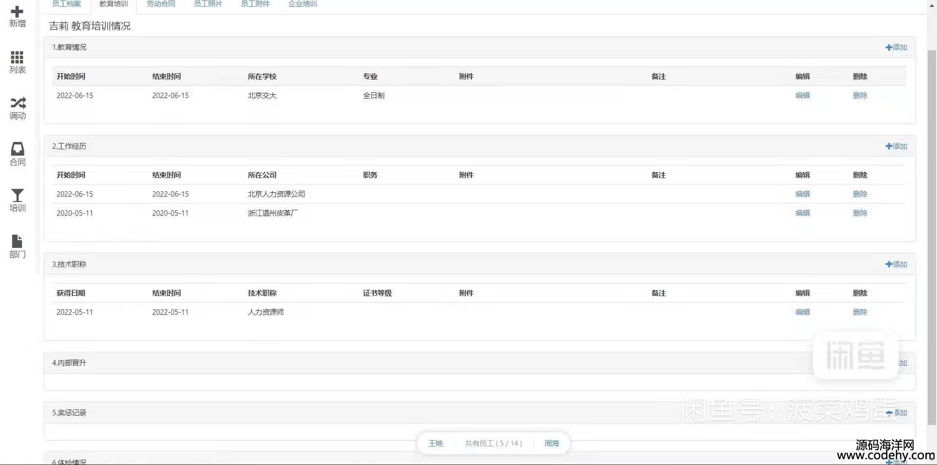Edit the 北京交大 education row
The height and width of the screenshot is (465, 937).
pos(802,96)
